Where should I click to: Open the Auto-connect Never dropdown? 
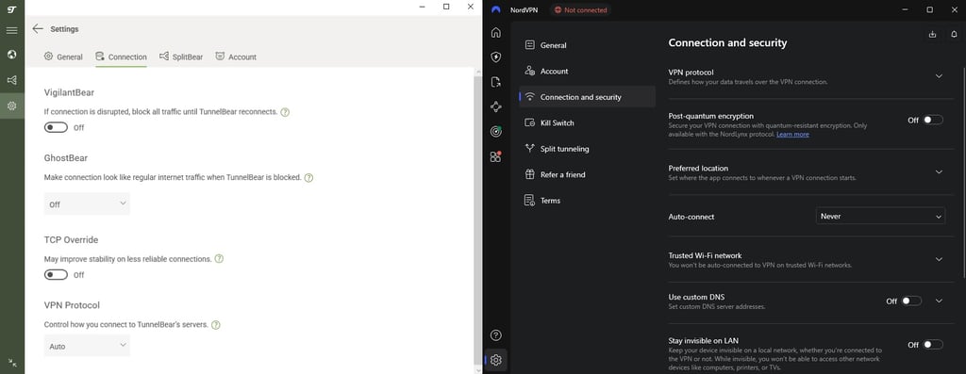pyautogui.click(x=880, y=217)
